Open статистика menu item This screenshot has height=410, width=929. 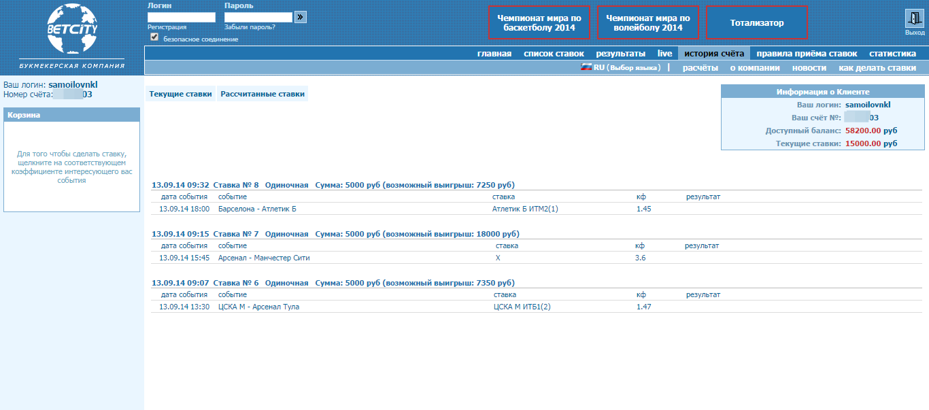(x=892, y=53)
